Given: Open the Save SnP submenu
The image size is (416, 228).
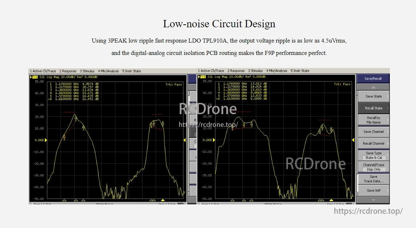Looking at the screenshot, I should pos(374,191).
